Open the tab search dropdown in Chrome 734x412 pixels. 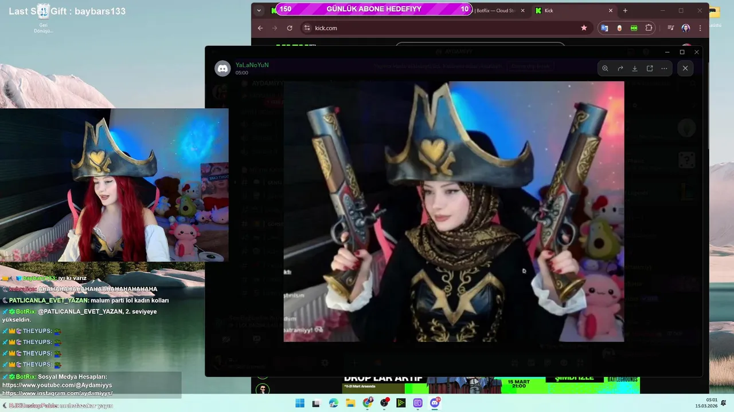coord(259,10)
